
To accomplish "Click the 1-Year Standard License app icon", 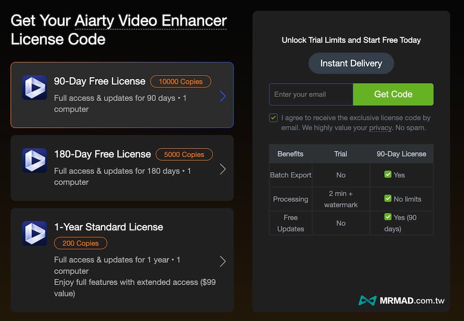I will tap(34, 233).
